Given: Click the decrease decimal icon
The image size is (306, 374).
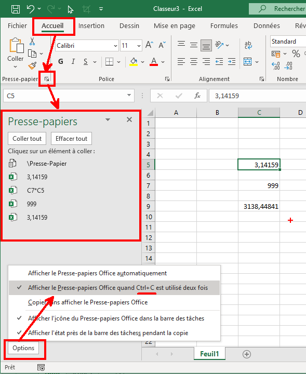Looking at the screenshot, I should point(288,66).
